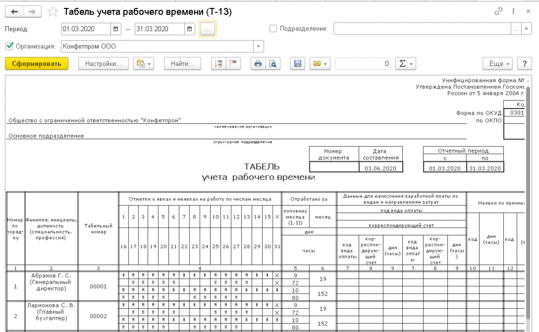Click the Конфетпром ООО organization field
This screenshot has width=539, height=332.
point(157,46)
